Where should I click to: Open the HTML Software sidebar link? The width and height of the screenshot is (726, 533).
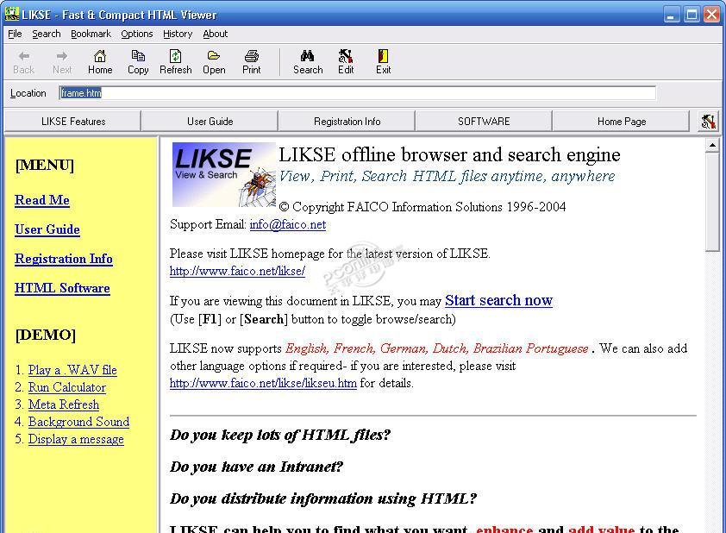tap(62, 288)
